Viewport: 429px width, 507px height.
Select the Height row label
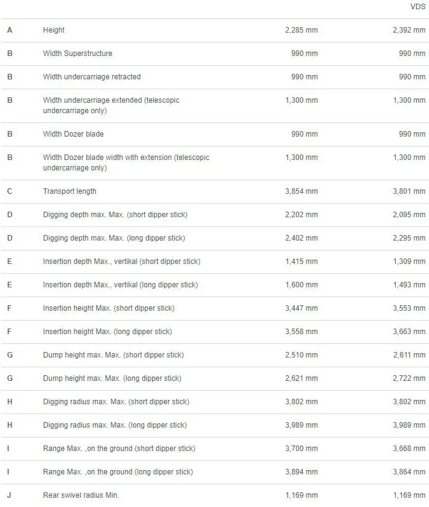click(x=54, y=30)
